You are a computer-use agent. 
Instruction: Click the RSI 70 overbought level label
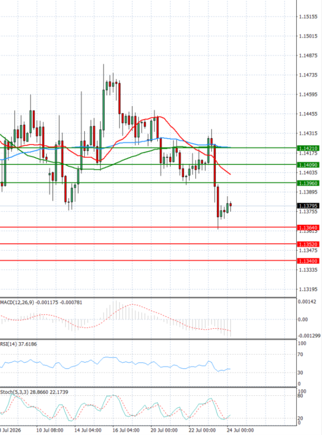tap(300, 355)
